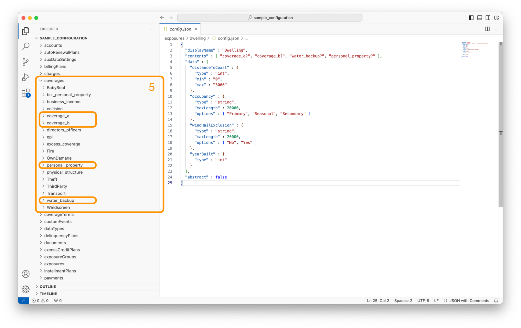
Task: Select the config.json tab
Action: (x=180, y=29)
